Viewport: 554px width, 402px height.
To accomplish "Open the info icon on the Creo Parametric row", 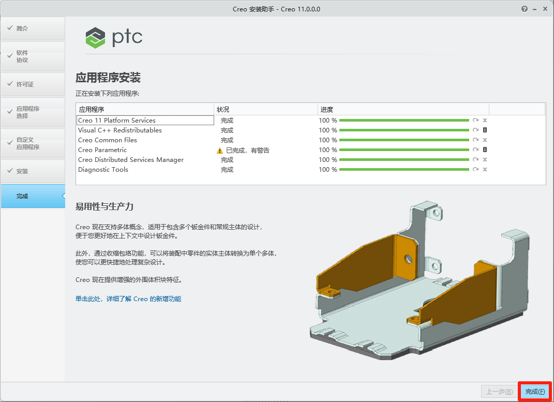I will [x=485, y=150].
